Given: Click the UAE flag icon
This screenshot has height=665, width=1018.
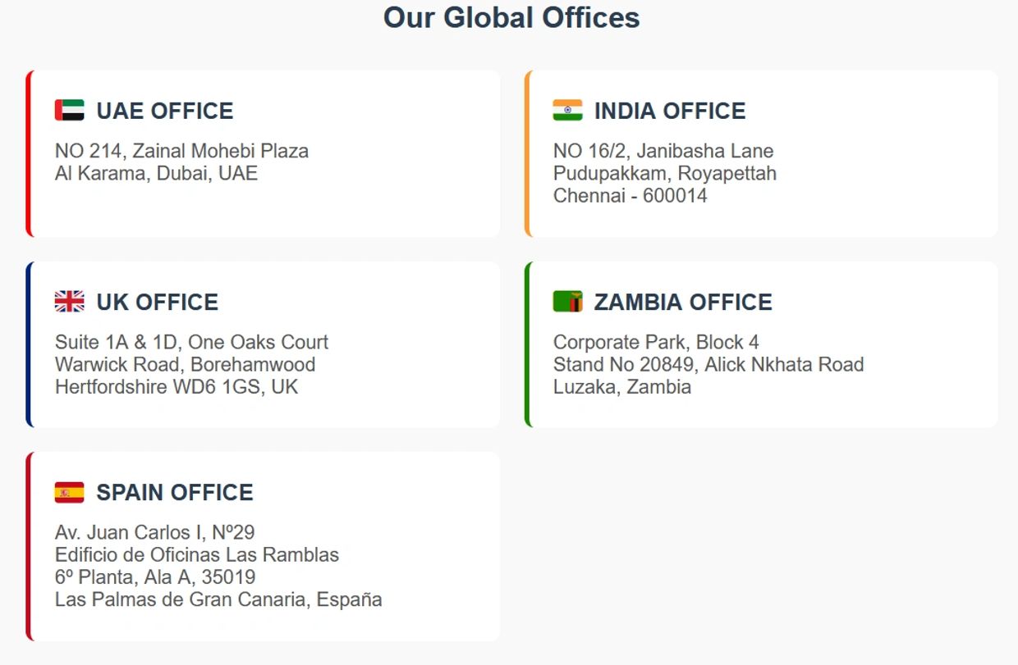Looking at the screenshot, I should (x=69, y=110).
